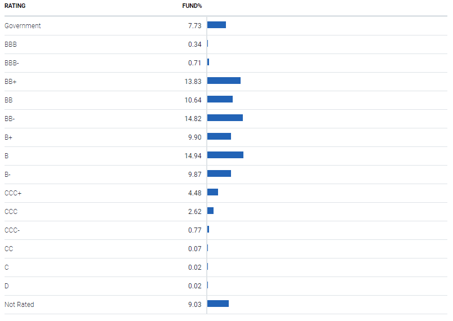
Task: Select the D rating label
Action: 7,286
